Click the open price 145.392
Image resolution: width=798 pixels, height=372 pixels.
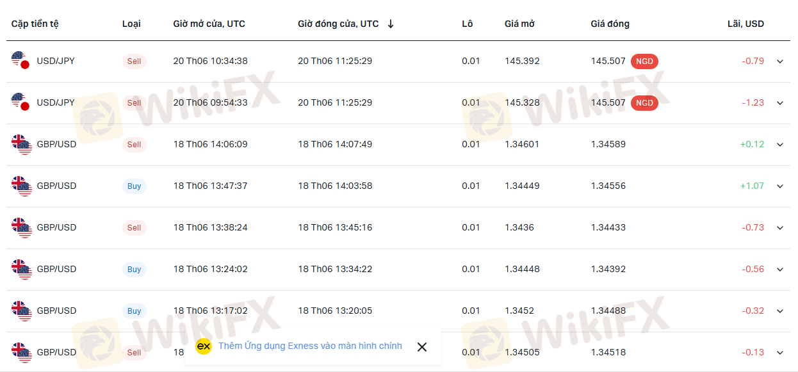click(x=522, y=61)
